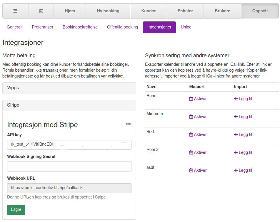Click the Webhook URL read-only field
Viewport: 280px width, 222px height.
click(69, 188)
